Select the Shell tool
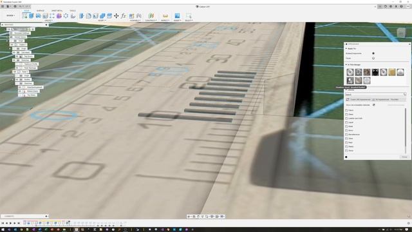Viewport: 412px width, 232px height. coord(95,15)
